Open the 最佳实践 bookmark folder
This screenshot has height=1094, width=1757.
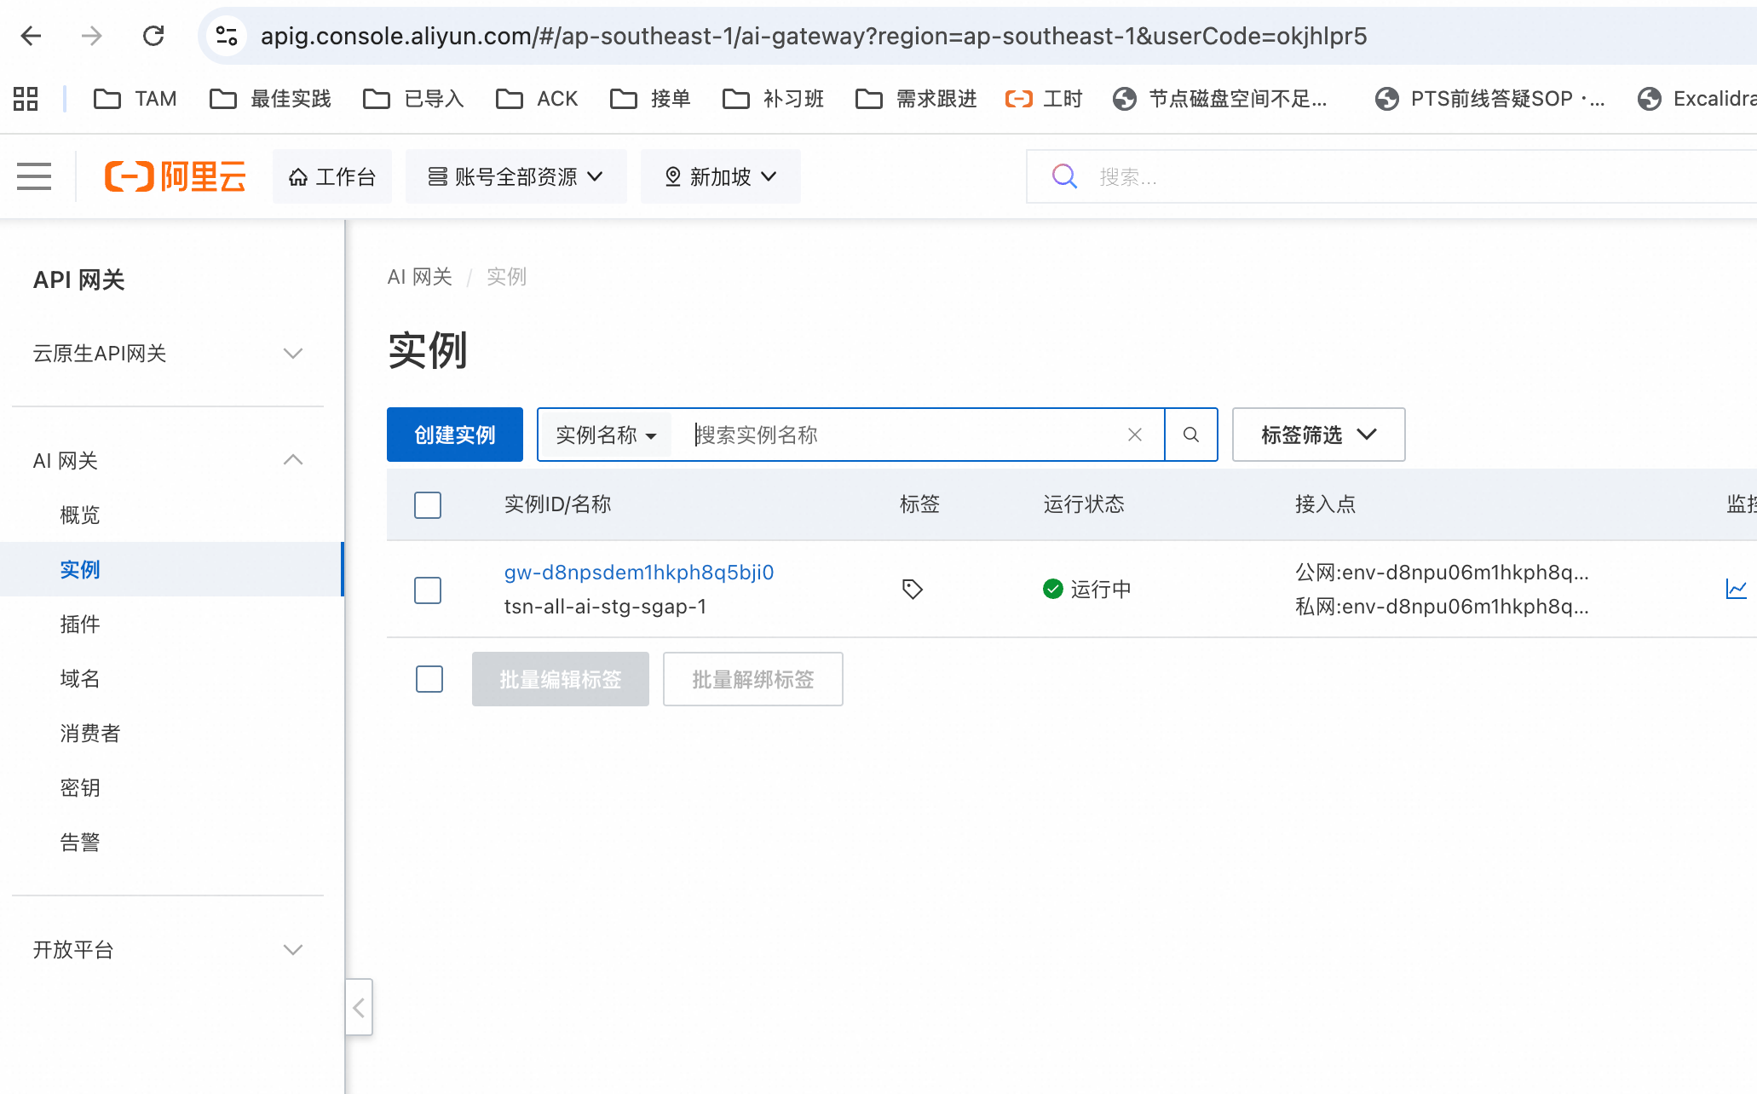270,99
